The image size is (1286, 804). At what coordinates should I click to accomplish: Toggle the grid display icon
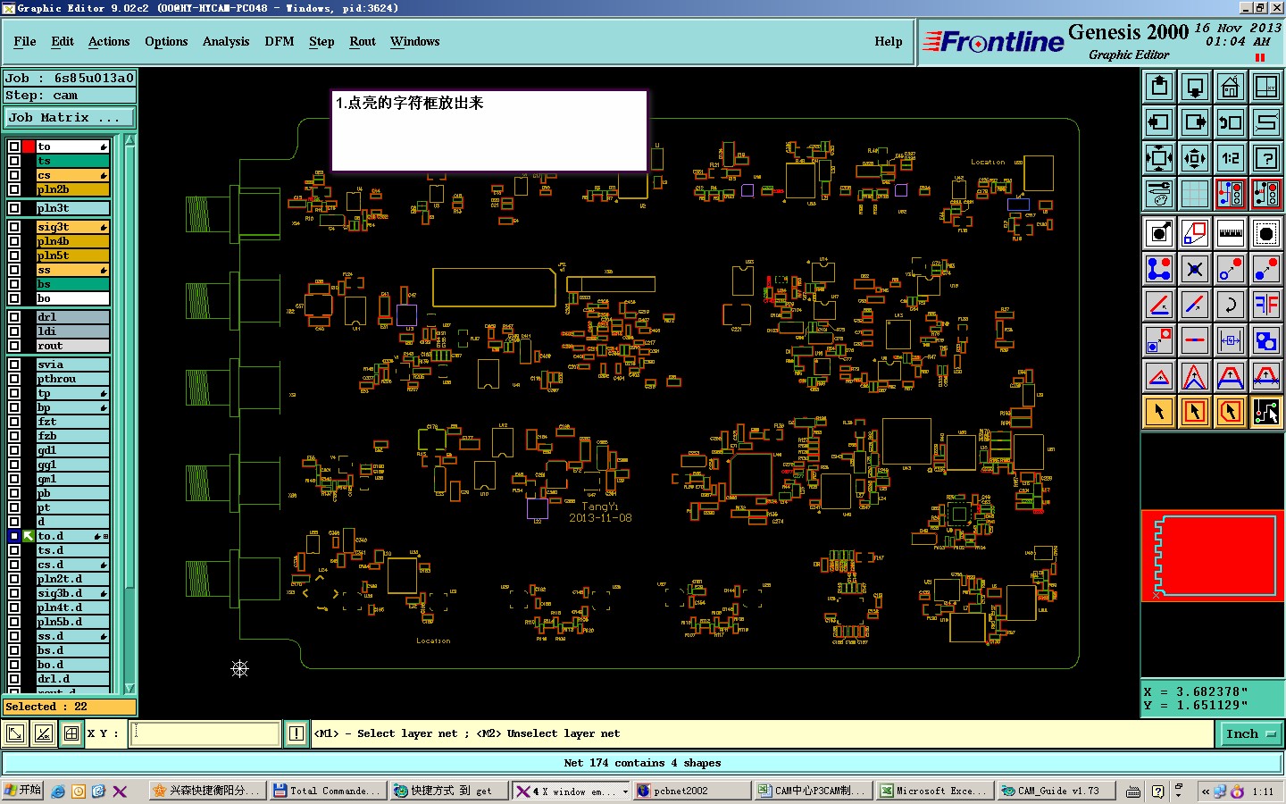1195,194
